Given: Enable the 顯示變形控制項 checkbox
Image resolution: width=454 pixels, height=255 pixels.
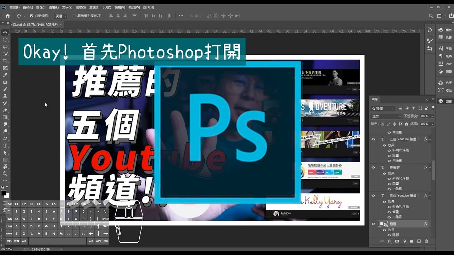Looking at the screenshot, I should (x=74, y=16).
